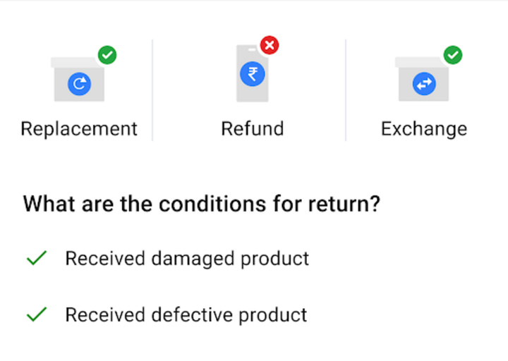The height and width of the screenshot is (361, 508).
Task: Click the conditions for return heading
Action: tap(202, 204)
